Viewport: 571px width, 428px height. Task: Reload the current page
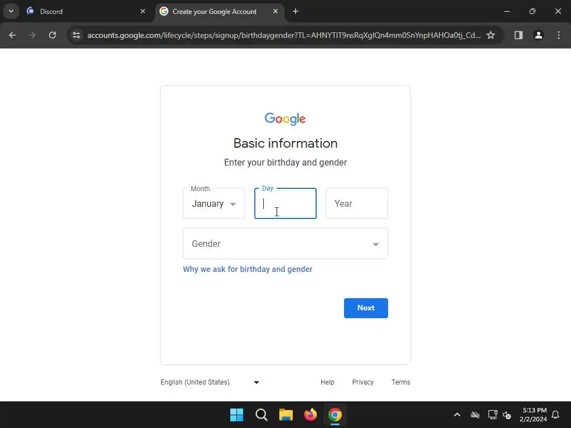point(52,35)
